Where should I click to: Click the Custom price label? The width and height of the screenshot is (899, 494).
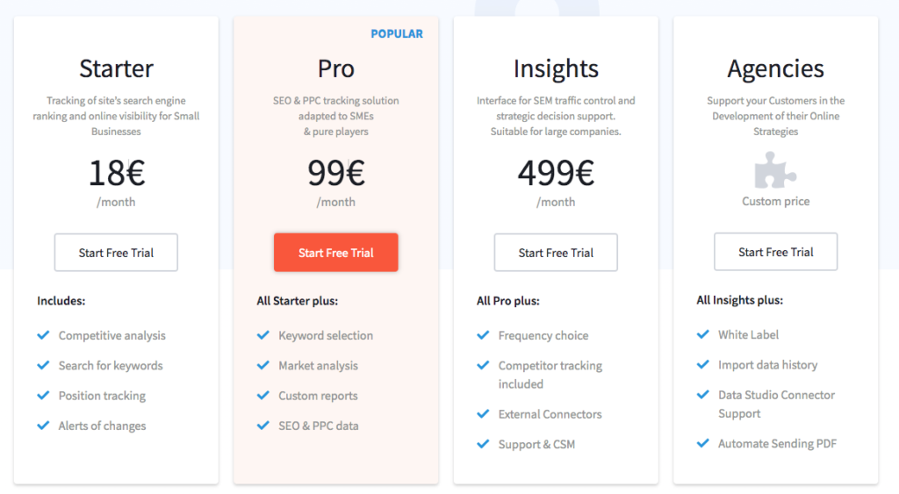776,201
